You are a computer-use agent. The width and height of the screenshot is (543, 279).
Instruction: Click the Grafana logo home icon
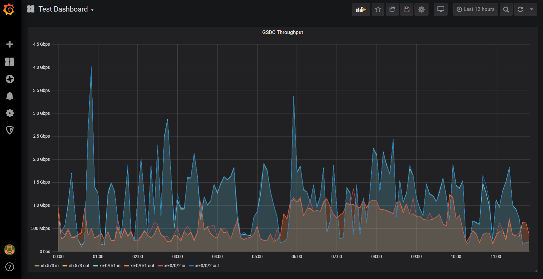9,9
